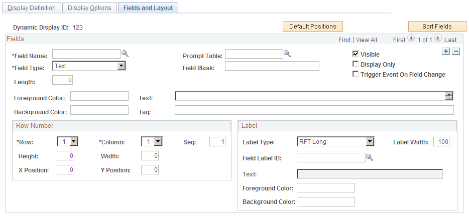Open the Field Label ID lookup magnifier
This screenshot has width=469, height=216.
(369, 157)
